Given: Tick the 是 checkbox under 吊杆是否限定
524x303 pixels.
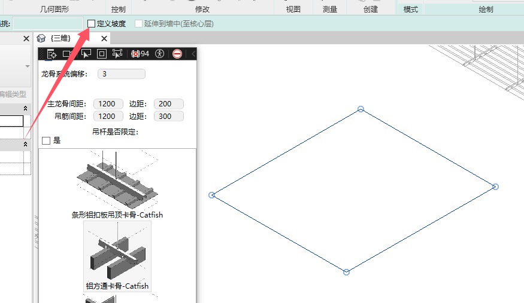Looking at the screenshot, I should [x=46, y=140].
